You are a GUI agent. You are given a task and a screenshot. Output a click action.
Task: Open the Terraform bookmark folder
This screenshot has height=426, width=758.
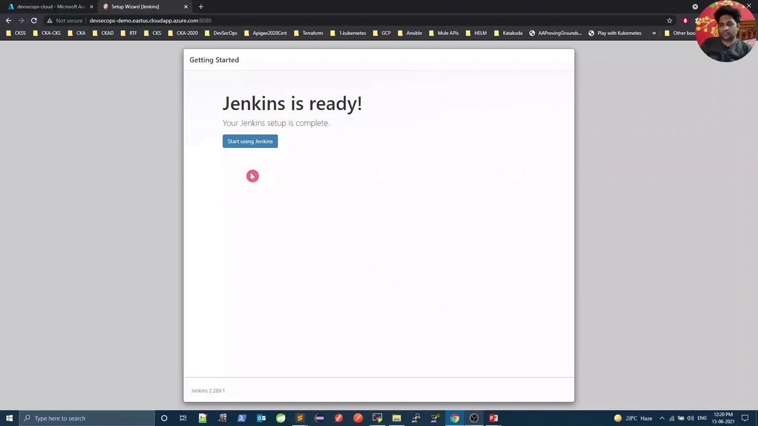[x=309, y=33]
